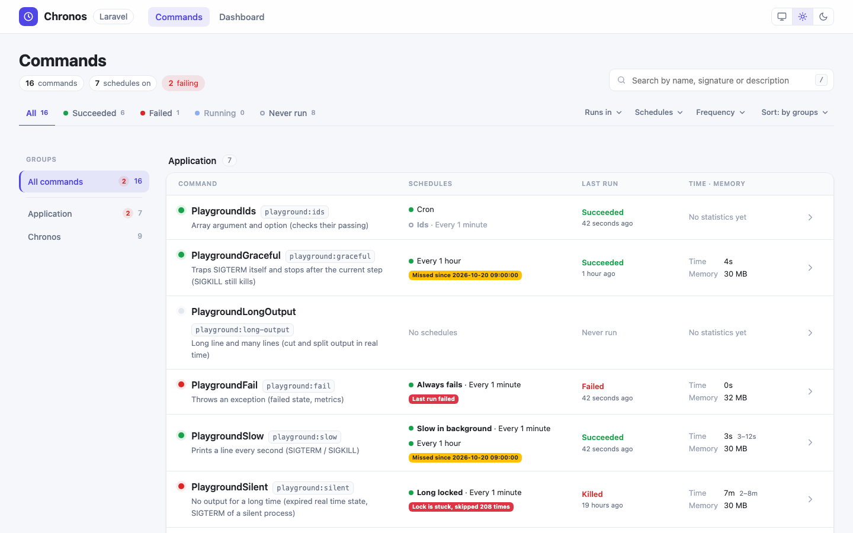853x533 pixels.
Task: Show the Never run tab
Action: [287, 113]
